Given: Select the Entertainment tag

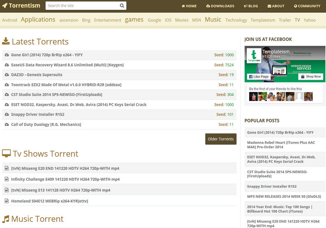Looking at the screenshot, I should (x=107, y=20).
